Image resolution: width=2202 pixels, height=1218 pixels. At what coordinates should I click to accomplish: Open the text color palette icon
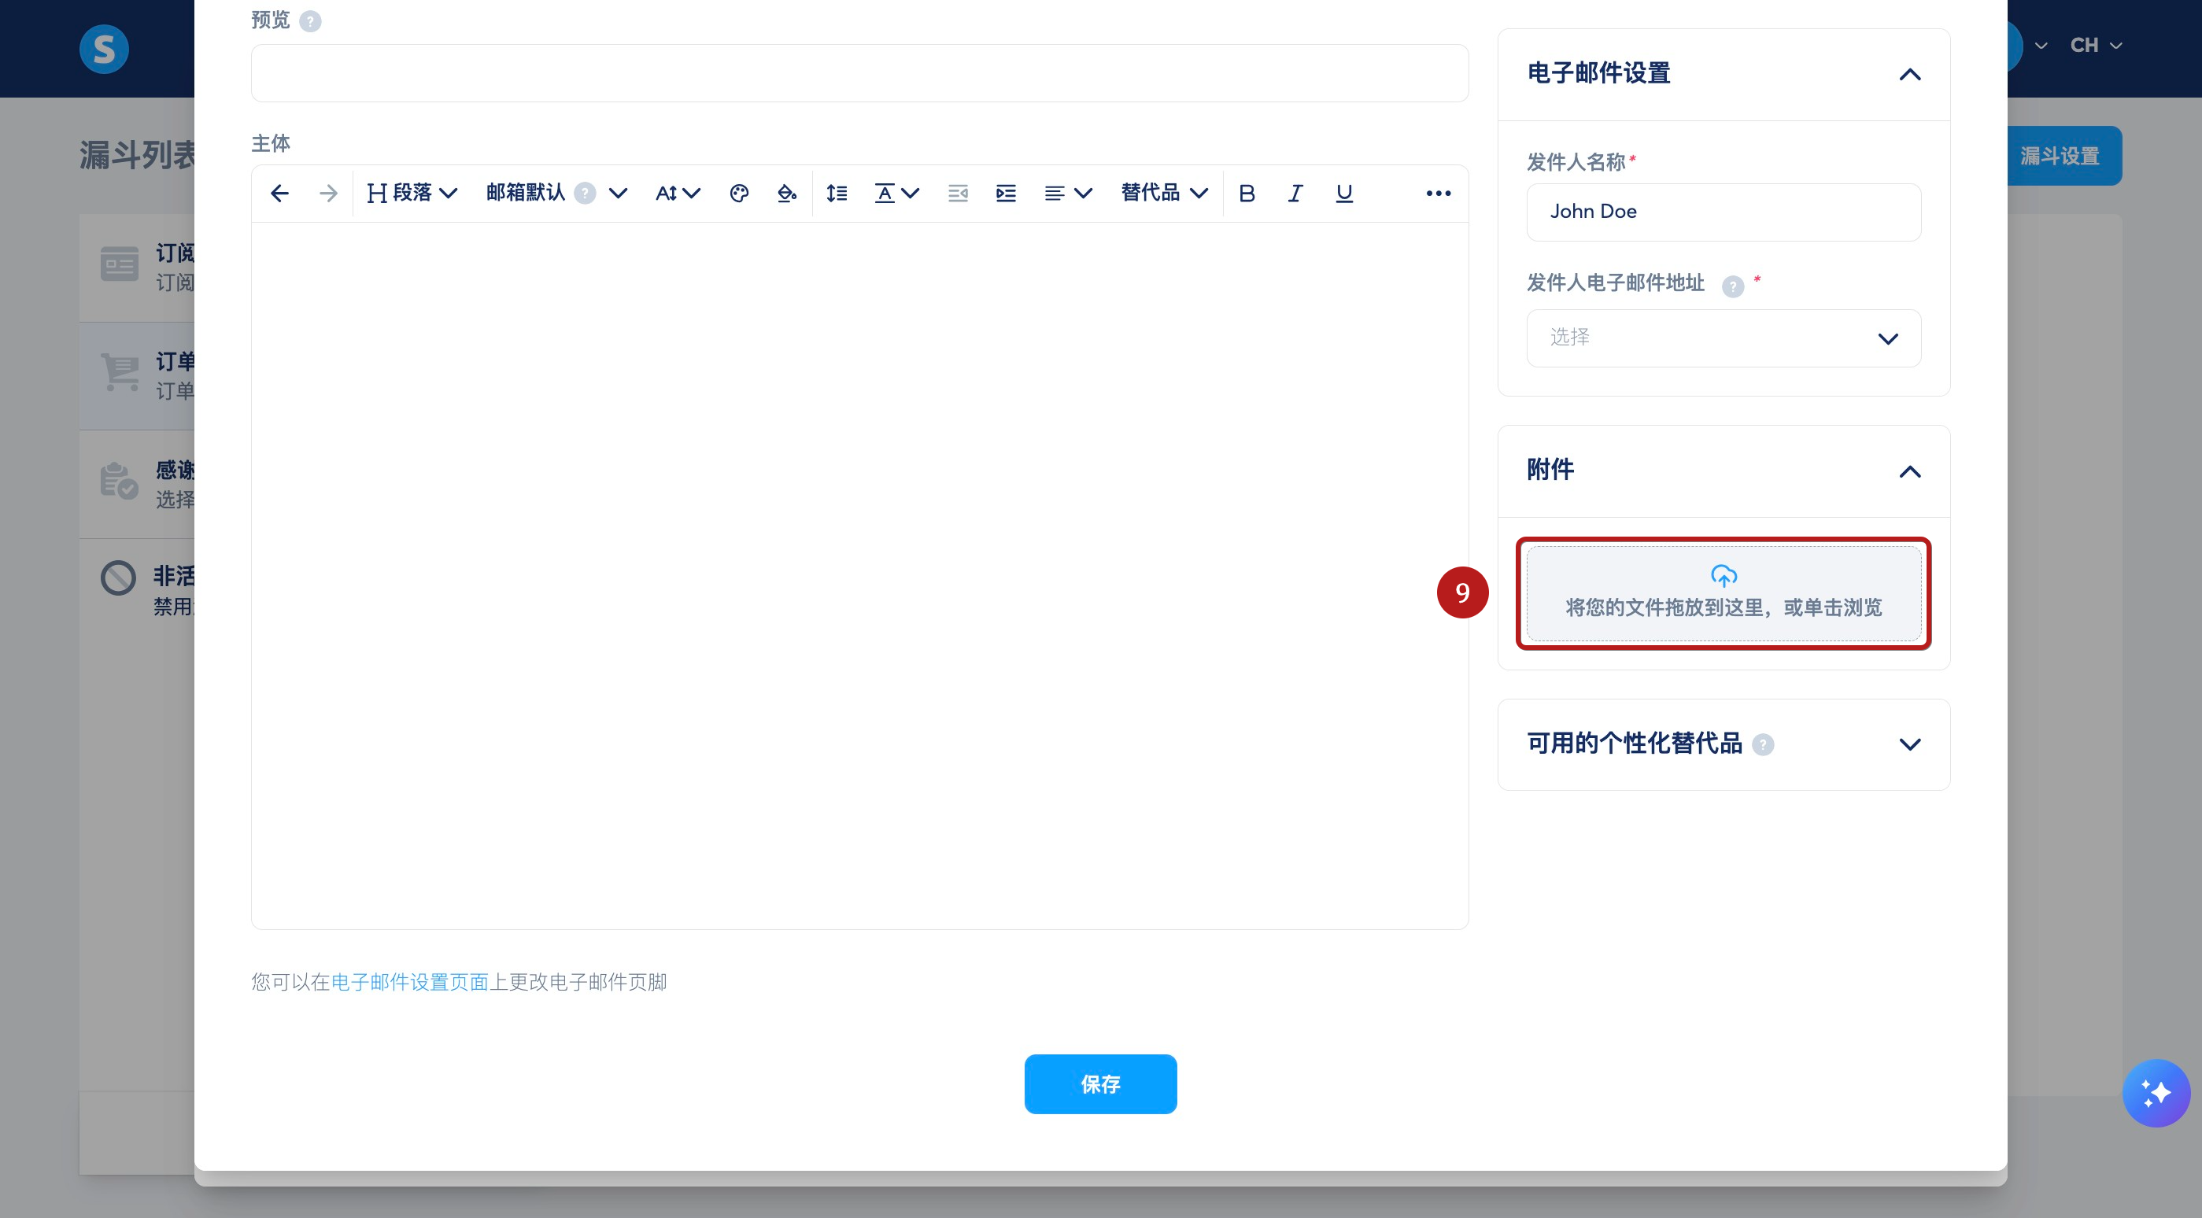pyautogui.click(x=740, y=194)
